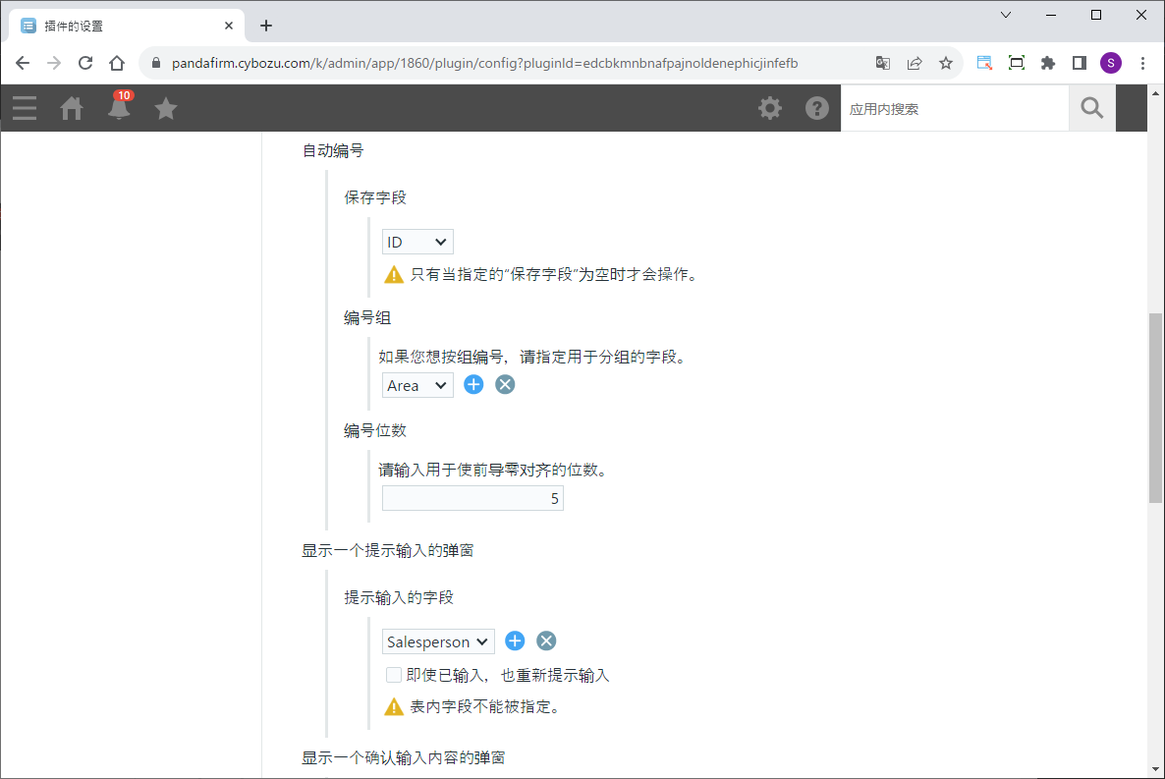Remove the Salesperson prompt field row
Screen dimensions: 1165x779
pyautogui.click(x=546, y=641)
